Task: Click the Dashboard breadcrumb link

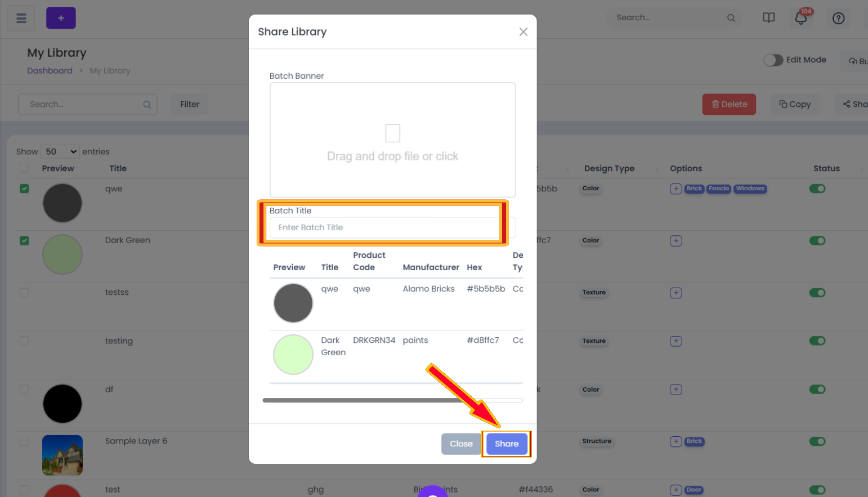Action: pyautogui.click(x=50, y=70)
